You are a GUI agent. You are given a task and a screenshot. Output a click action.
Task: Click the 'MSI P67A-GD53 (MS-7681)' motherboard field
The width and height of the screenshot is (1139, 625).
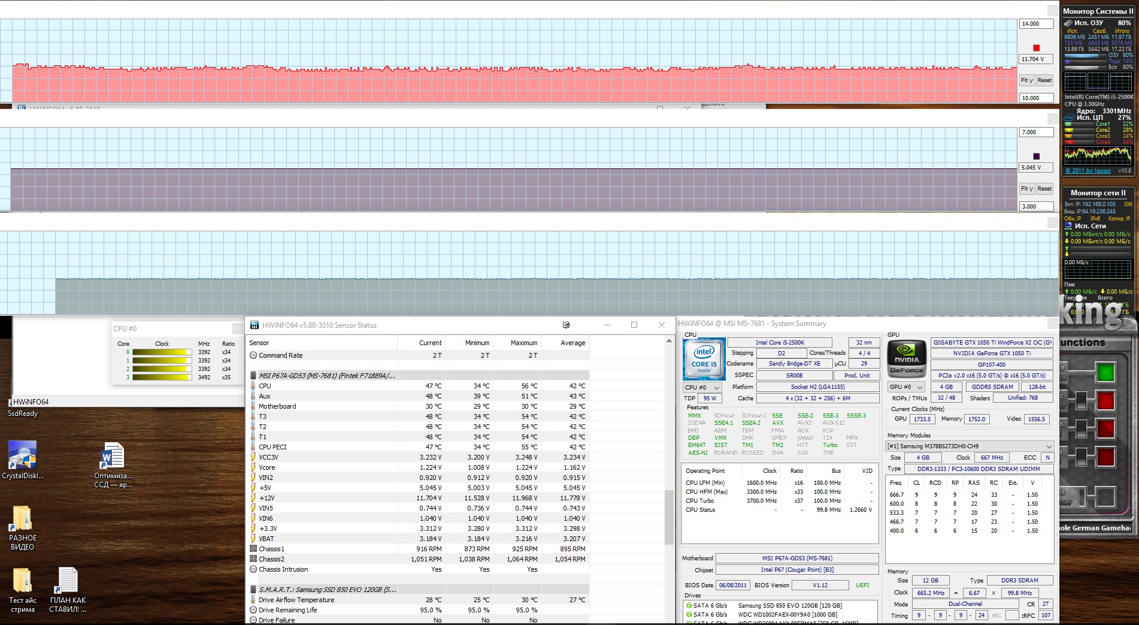797,558
